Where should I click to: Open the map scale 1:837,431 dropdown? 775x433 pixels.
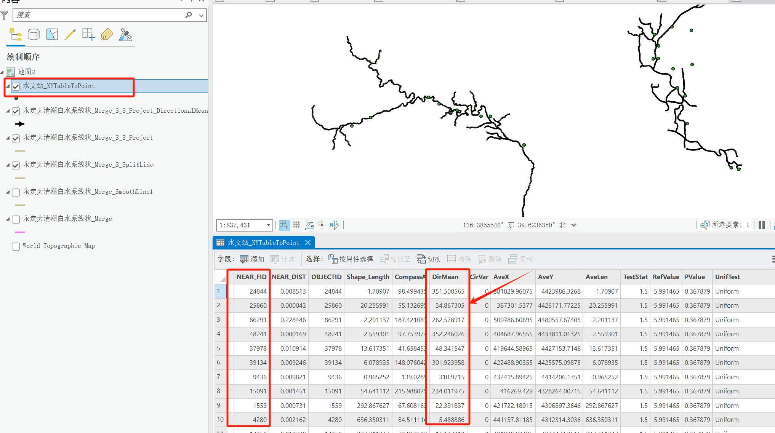(268, 225)
